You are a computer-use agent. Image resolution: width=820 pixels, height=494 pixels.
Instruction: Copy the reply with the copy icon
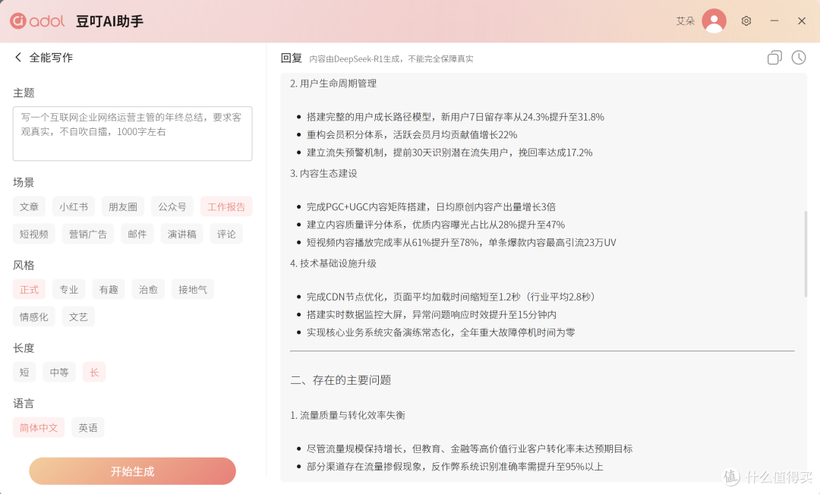click(x=774, y=58)
